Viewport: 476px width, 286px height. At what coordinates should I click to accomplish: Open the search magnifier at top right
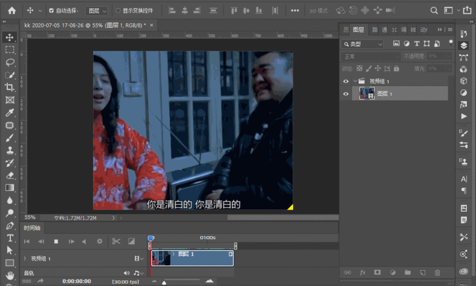point(434,11)
